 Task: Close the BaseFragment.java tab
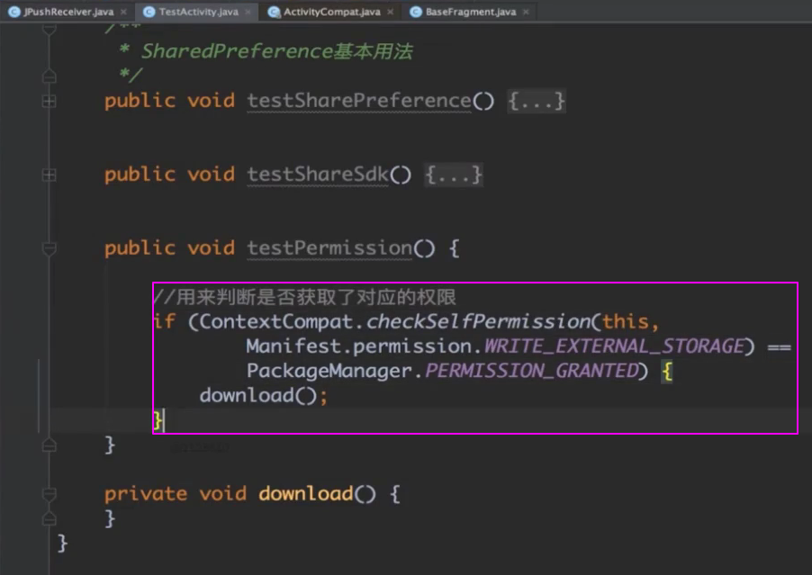[526, 12]
